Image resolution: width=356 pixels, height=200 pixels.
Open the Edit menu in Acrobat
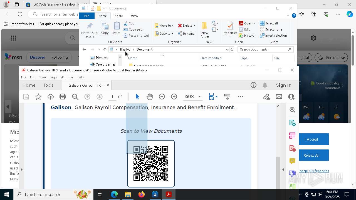click(33, 77)
